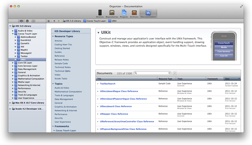Screen dimensions: 252x145
Task: Select MapKit in the sidebar tree
Action: tap(24, 50)
